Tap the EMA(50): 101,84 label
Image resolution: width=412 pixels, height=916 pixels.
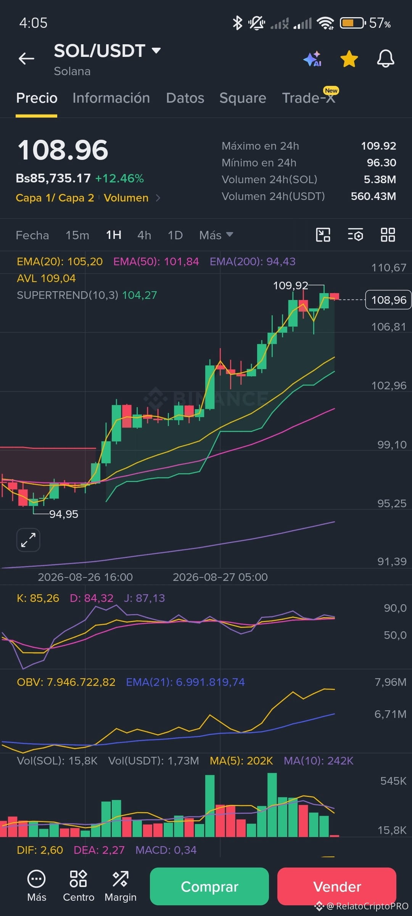156,261
